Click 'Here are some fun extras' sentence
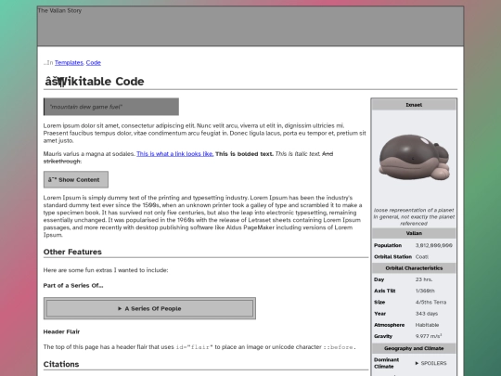 click(x=106, y=270)
